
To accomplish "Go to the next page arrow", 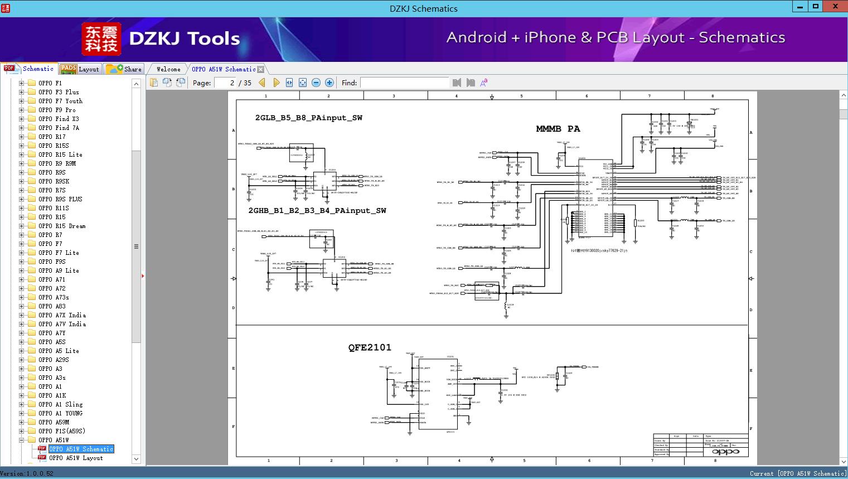I will coord(276,83).
